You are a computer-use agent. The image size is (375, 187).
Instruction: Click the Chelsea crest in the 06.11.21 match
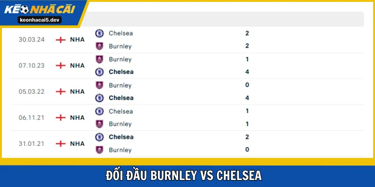(99, 111)
